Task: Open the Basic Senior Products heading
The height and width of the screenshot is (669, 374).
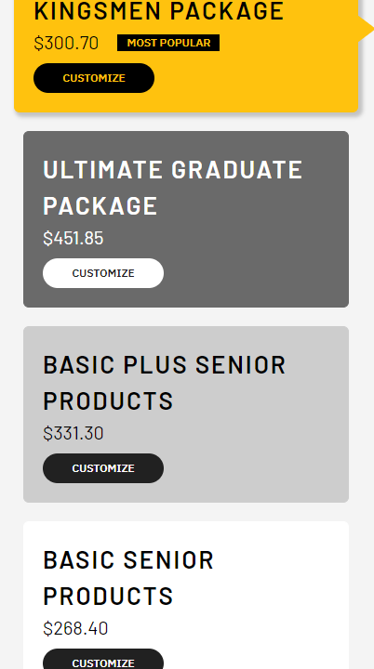Action: click(x=128, y=577)
